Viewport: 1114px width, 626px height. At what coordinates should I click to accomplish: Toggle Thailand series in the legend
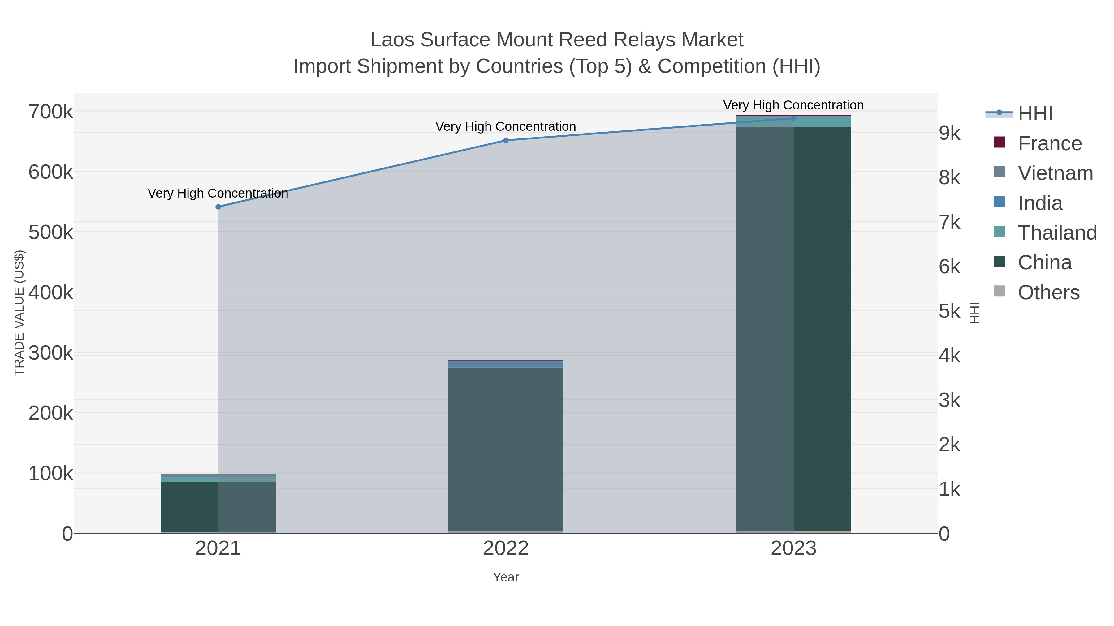1045,232
